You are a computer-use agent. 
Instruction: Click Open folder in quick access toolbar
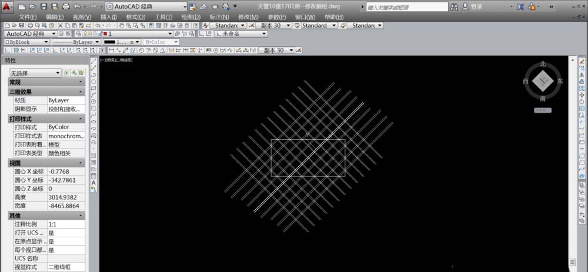[32, 6]
